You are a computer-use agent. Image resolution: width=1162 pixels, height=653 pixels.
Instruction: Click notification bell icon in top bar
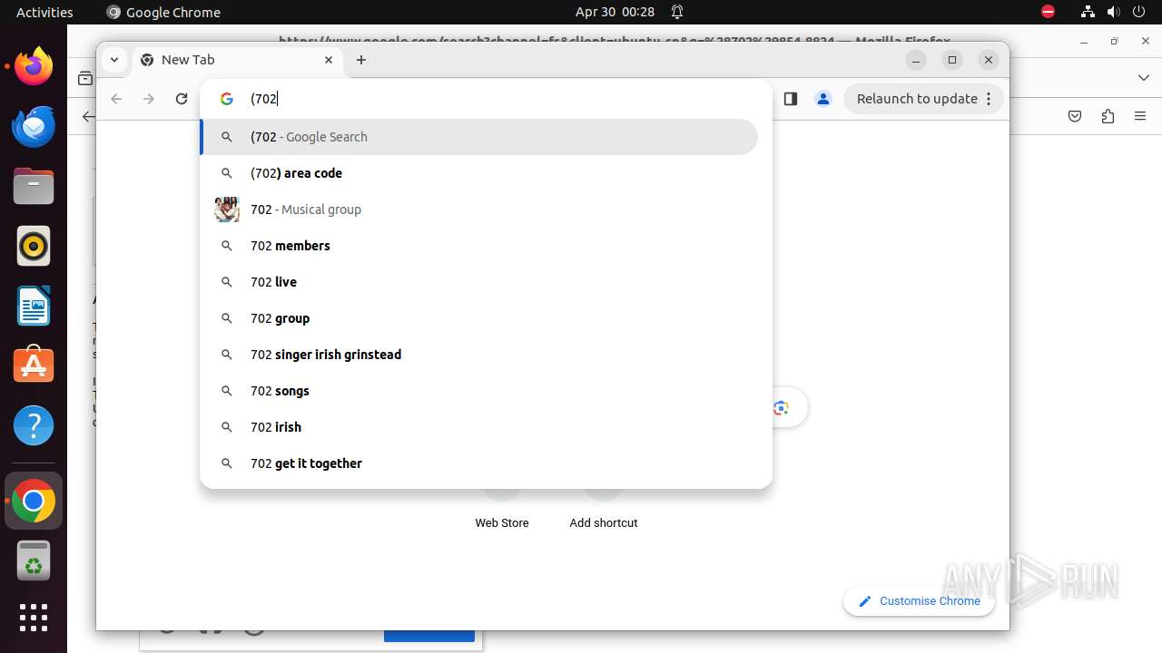677,12
